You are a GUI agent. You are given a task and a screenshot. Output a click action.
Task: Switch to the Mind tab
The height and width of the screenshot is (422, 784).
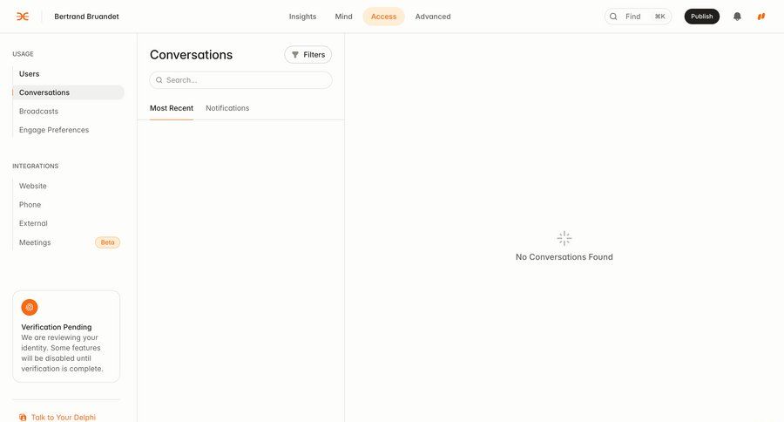click(343, 17)
